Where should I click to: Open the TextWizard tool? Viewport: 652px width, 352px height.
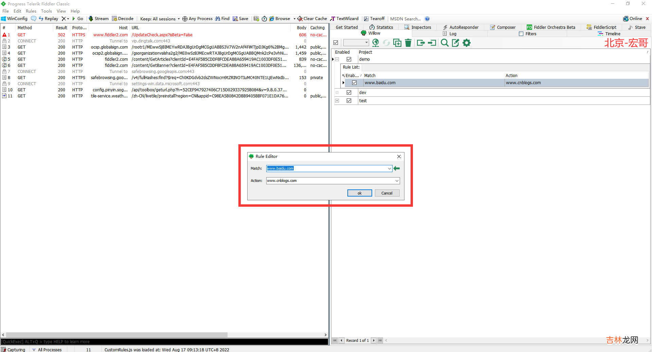point(344,19)
